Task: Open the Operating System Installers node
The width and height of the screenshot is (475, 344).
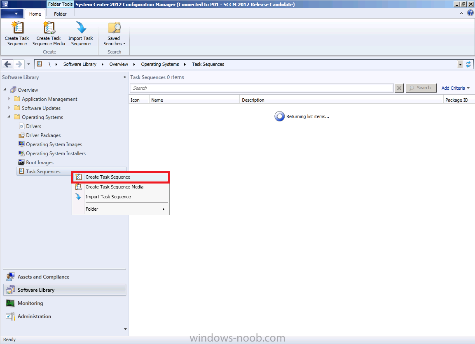Action: 56,153
